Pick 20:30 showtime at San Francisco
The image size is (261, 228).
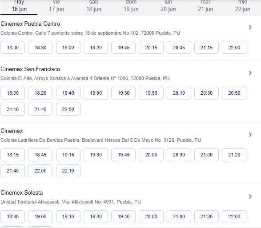click(x=206, y=93)
